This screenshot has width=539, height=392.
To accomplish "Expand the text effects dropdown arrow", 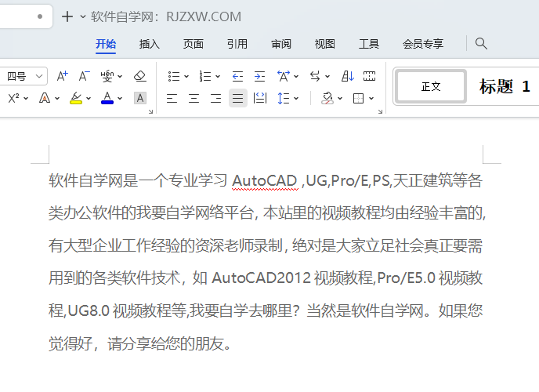I will (x=57, y=99).
